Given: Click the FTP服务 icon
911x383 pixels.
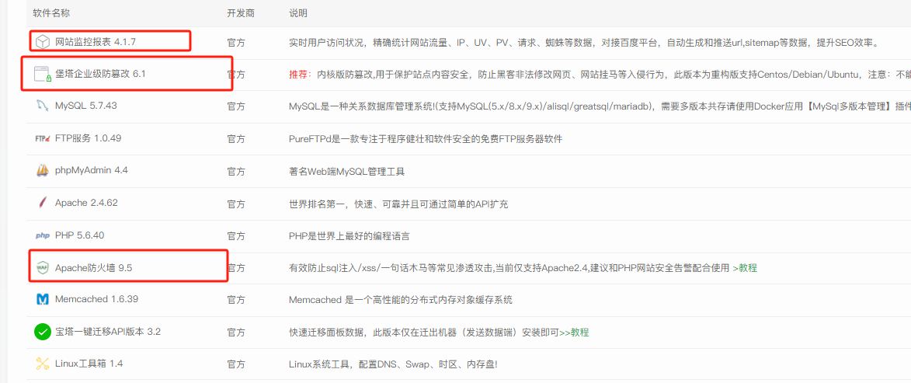Looking at the screenshot, I should pos(42,139).
